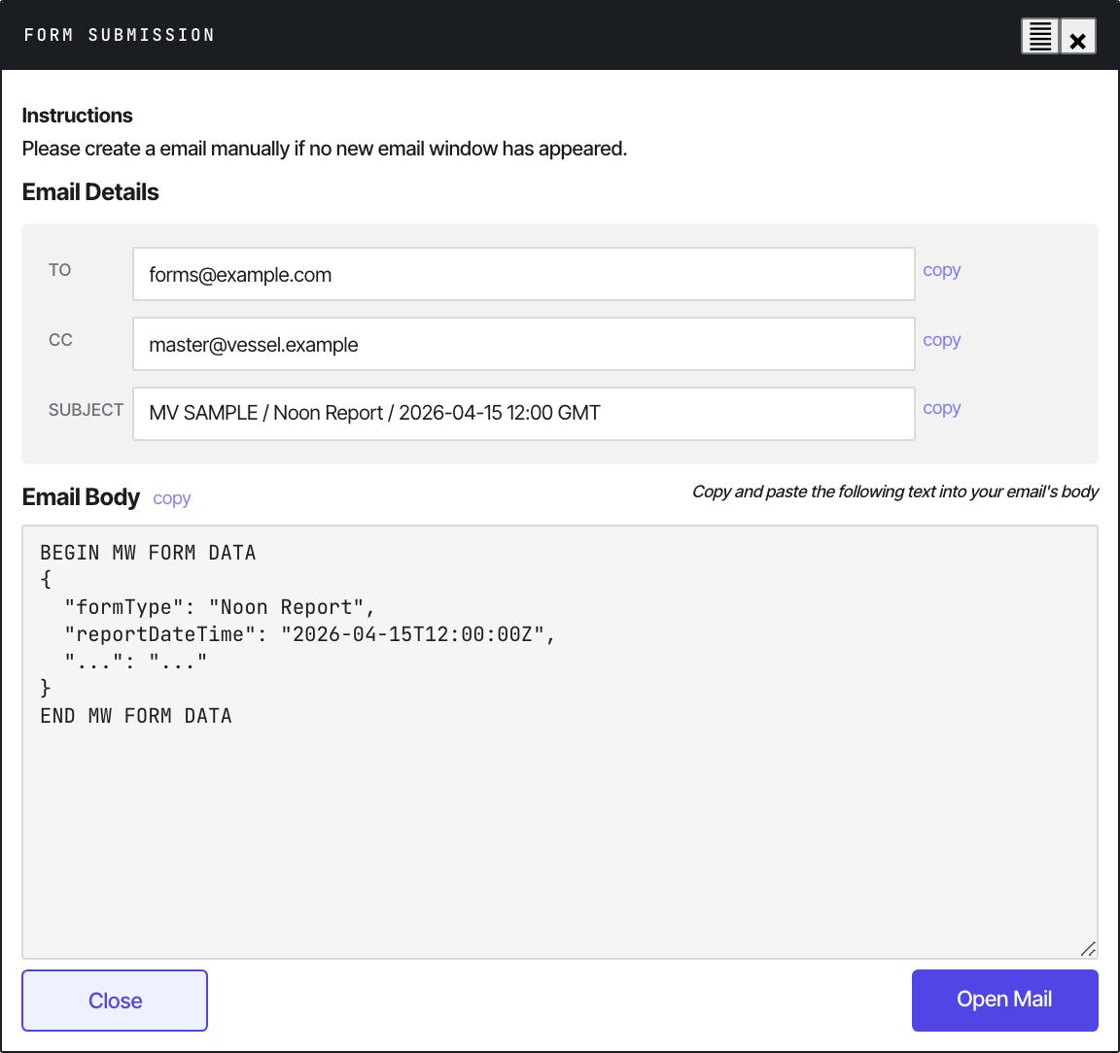Click the SUBJECT field with MV SAMPLE
The width and height of the screenshot is (1120, 1053).
(524, 414)
